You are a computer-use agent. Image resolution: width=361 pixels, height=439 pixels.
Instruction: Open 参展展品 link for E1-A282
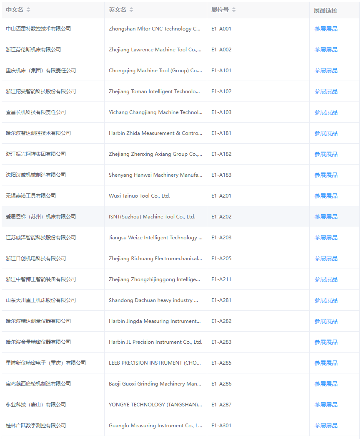[x=326, y=321]
